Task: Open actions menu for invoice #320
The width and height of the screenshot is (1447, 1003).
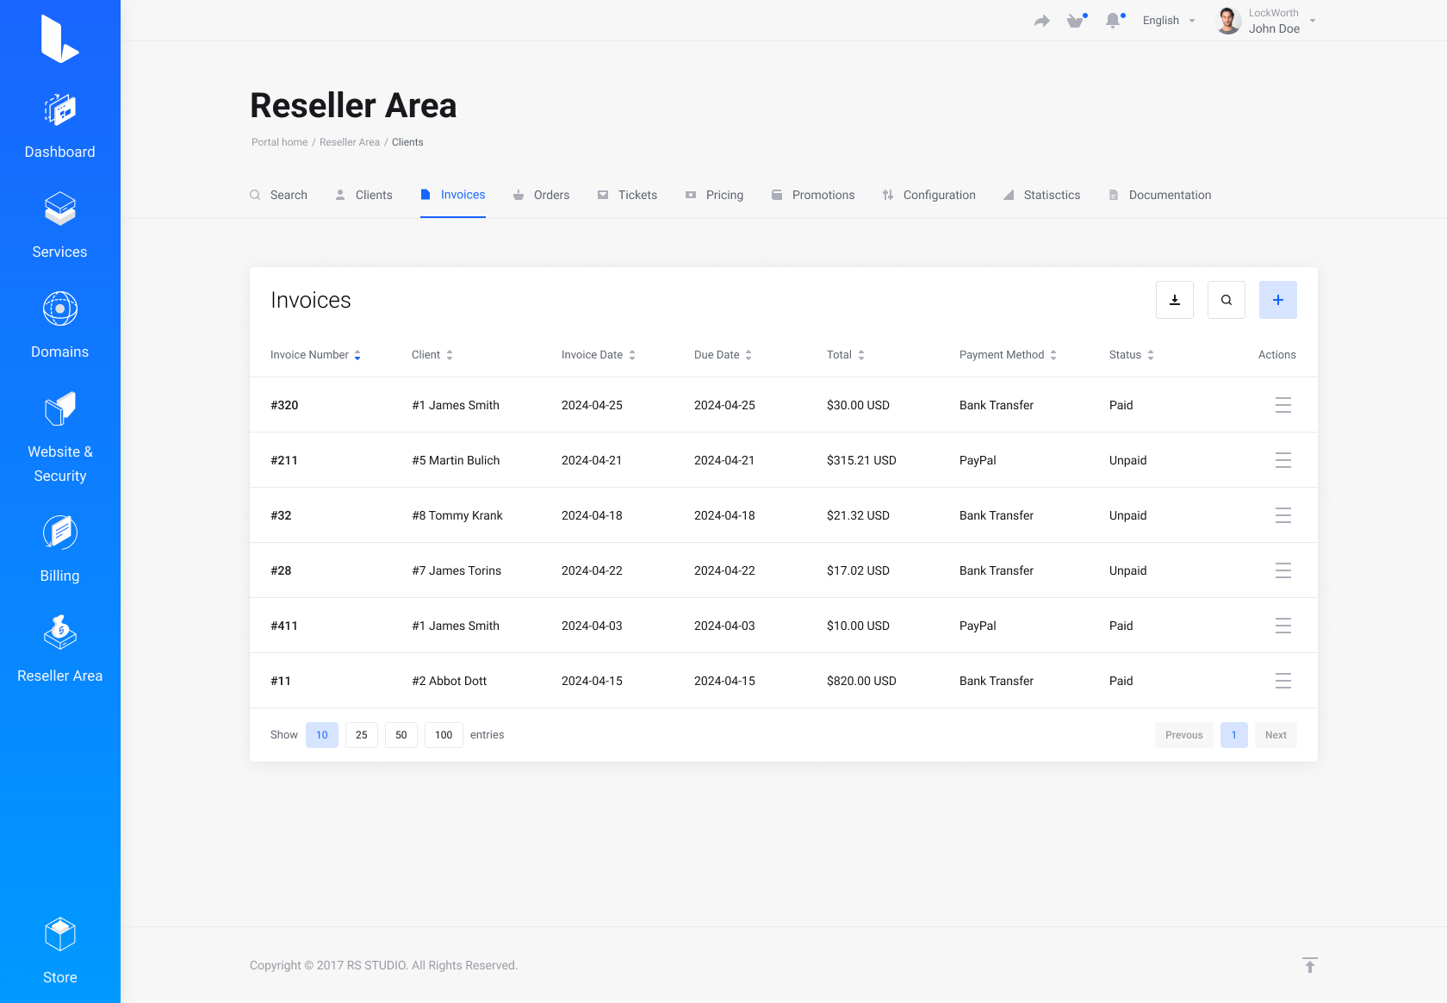Action: (x=1283, y=405)
